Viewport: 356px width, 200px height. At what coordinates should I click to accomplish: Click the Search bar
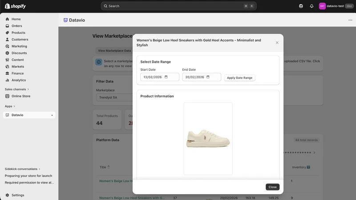179,6
